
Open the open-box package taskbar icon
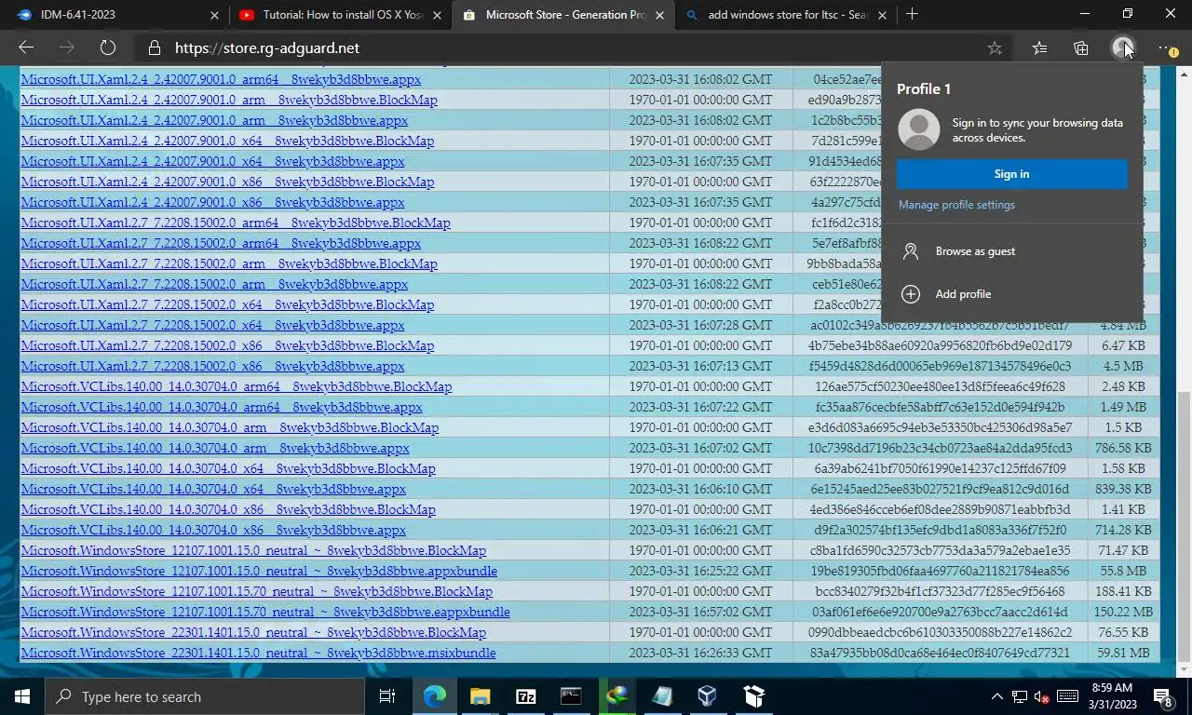[x=753, y=696]
